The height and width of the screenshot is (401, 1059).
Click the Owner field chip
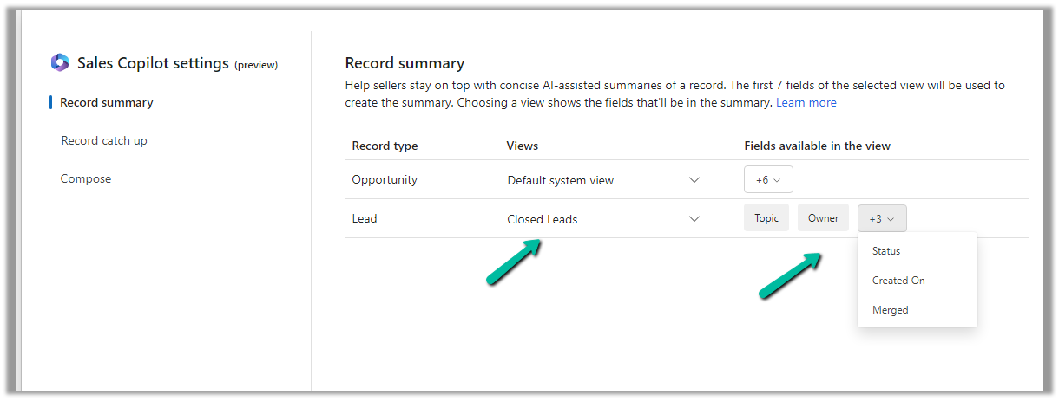coord(823,218)
